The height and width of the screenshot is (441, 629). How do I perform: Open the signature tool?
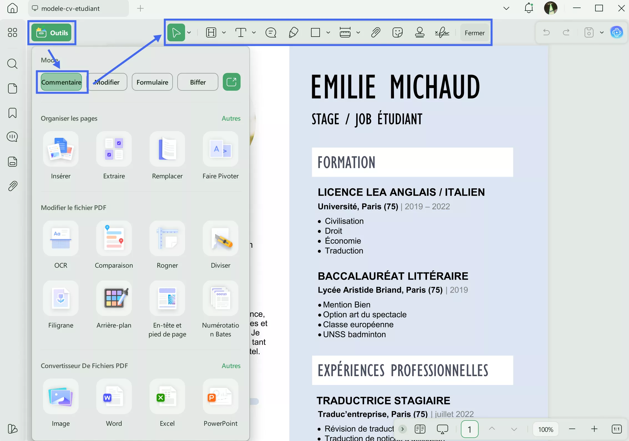442,33
